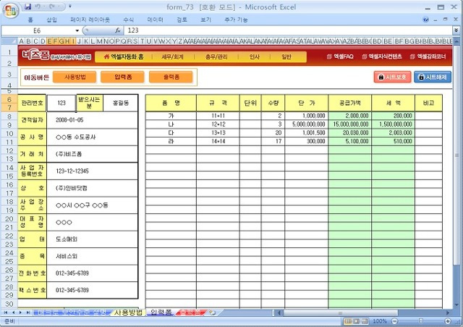Open Customize Quick Access Toolbar dropdown
463x327 pixels.
click(x=70, y=7)
